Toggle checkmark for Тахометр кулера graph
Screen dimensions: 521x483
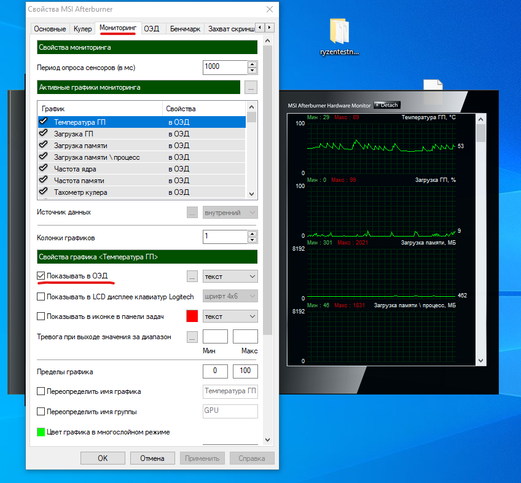pos(44,192)
